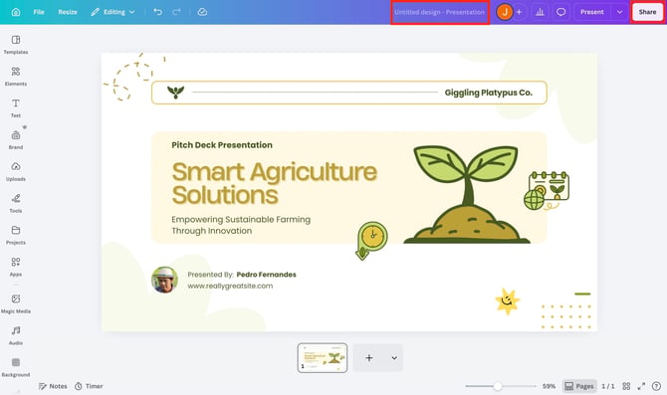
Task: Open the J user avatar
Action: click(505, 12)
